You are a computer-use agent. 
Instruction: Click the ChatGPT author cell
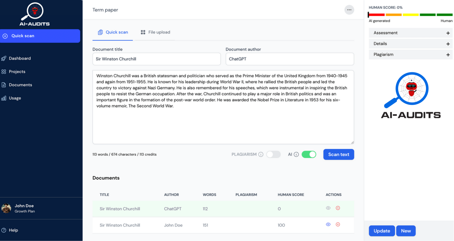tap(173, 209)
